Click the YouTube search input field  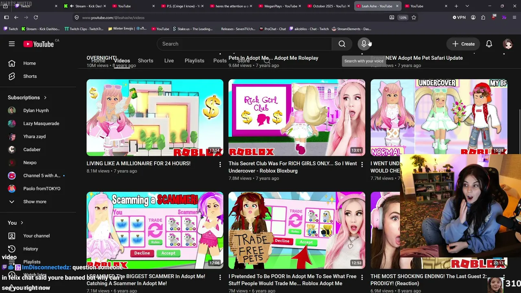pyautogui.click(x=244, y=44)
